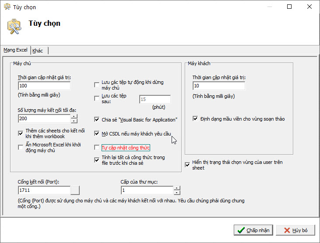Click the disabled minutes field showing 15
The width and height of the screenshot is (320, 243).
click(155, 99)
